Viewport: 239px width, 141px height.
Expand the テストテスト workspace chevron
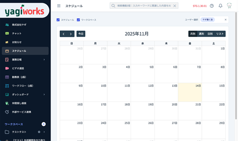pos(44,132)
